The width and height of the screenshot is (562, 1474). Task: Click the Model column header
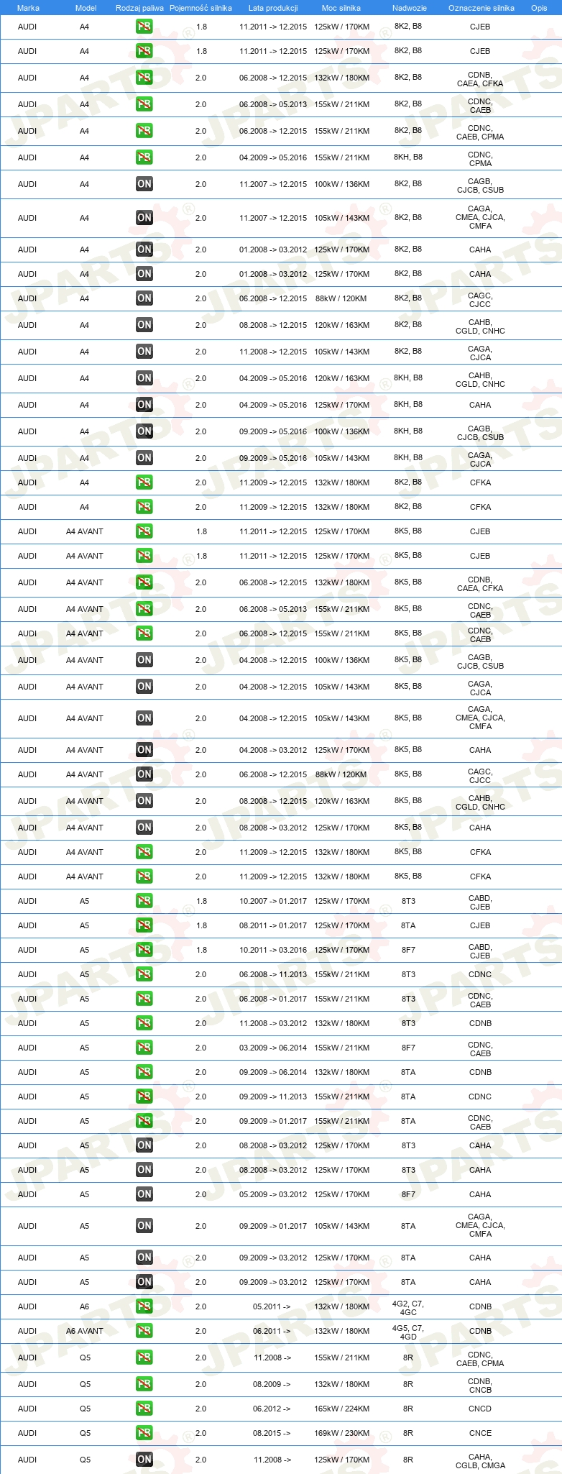pyautogui.click(x=86, y=8)
